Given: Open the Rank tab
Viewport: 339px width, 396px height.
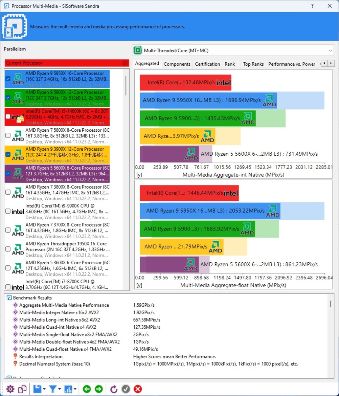Looking at the screenshot, I should tap(230, 64).
